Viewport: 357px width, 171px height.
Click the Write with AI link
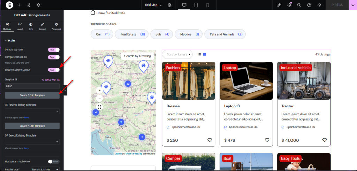pos(51,80)
